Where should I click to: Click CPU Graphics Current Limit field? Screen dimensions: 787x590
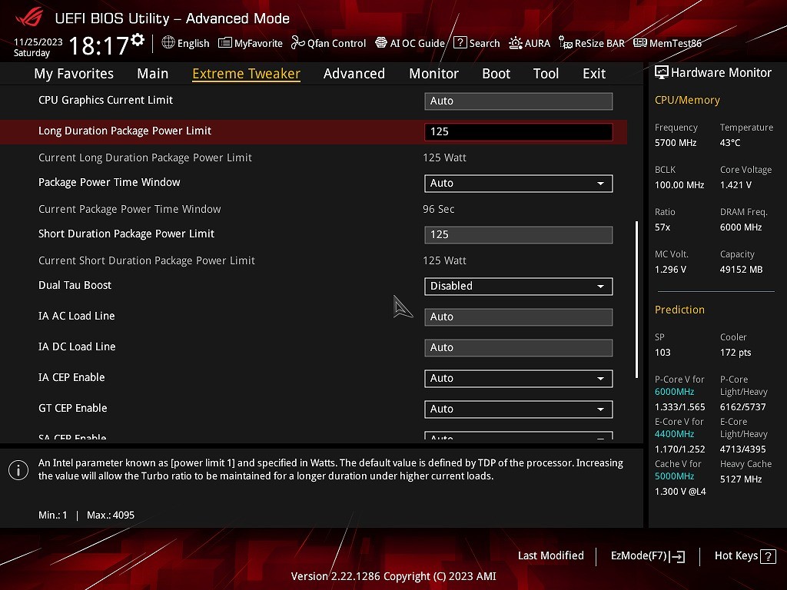[x=518, y=101]
